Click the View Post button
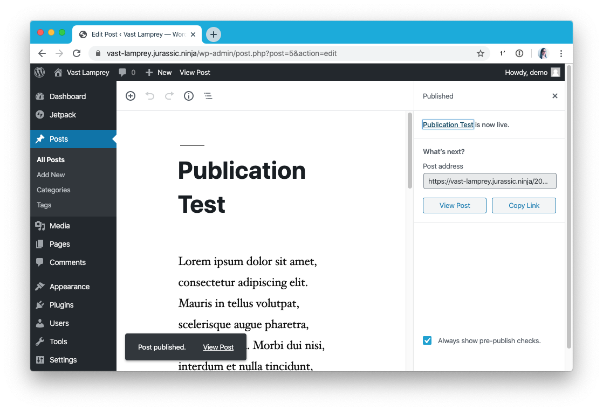 click(454, 205)
